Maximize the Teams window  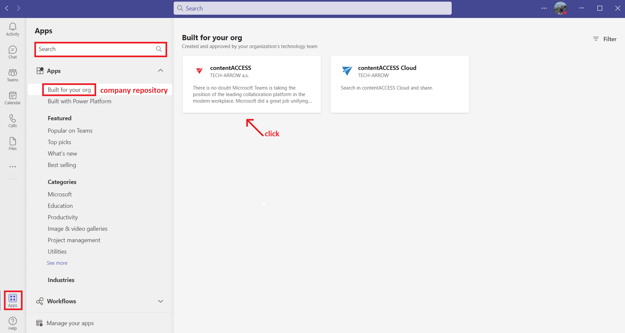click(x=600, y=8)
